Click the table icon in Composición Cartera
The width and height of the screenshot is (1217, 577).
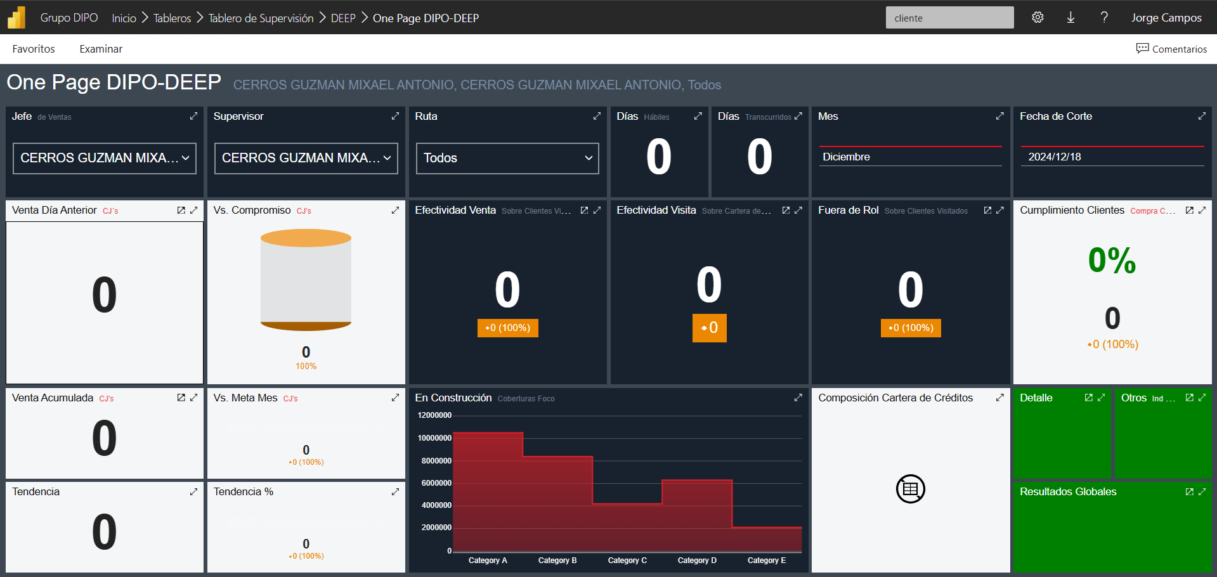(911, 489)
